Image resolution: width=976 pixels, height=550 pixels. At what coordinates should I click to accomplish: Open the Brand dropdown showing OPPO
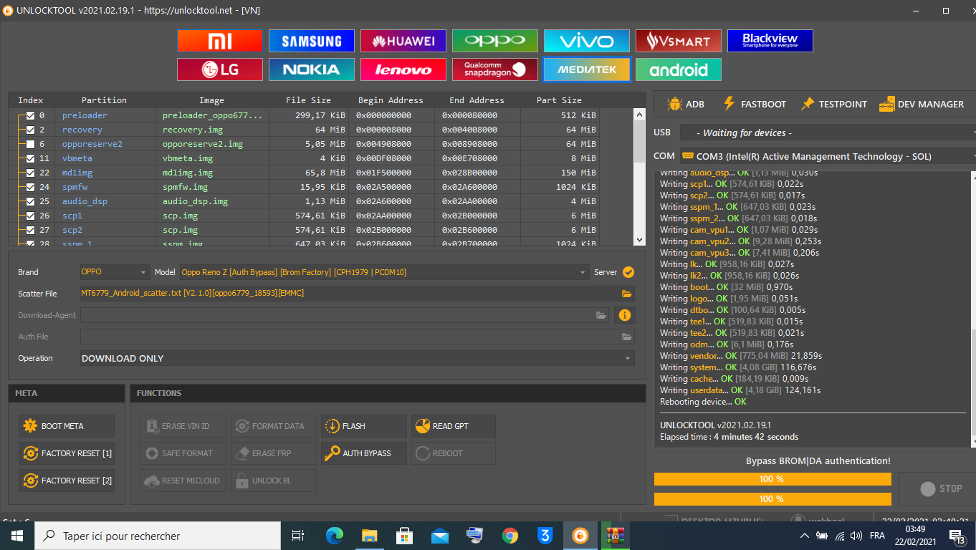[115, 272]
